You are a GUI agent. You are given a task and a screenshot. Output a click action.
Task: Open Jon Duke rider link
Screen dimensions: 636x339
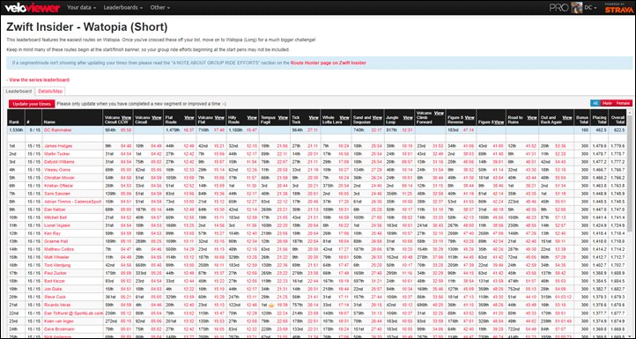(53, 289)
